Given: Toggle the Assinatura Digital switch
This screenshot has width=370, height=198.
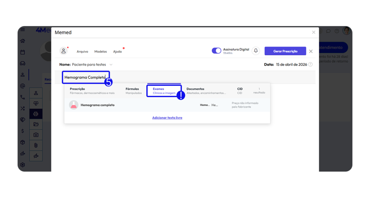Looking at the screenshot, I should pos(216,51).
